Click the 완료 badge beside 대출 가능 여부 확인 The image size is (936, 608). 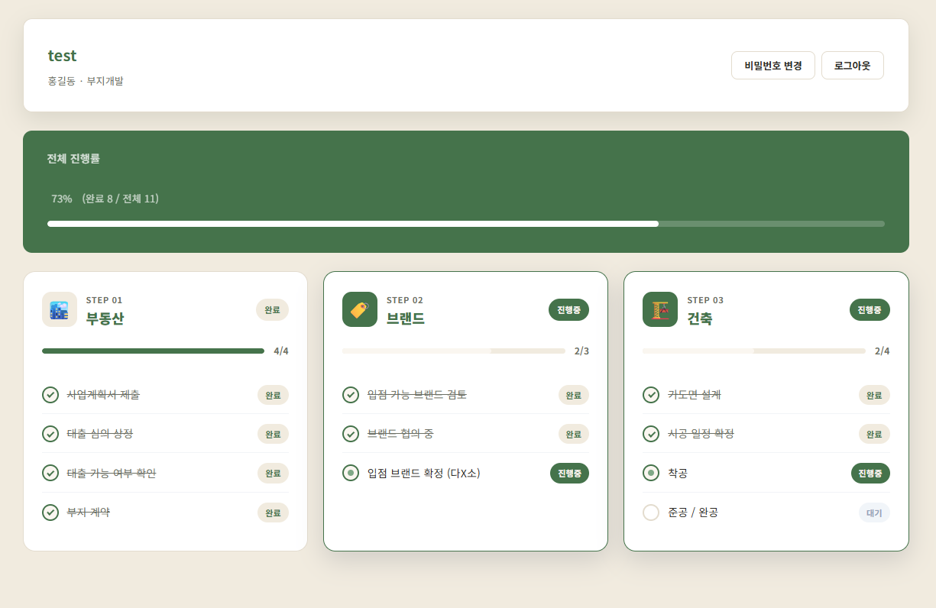[273, 474]
